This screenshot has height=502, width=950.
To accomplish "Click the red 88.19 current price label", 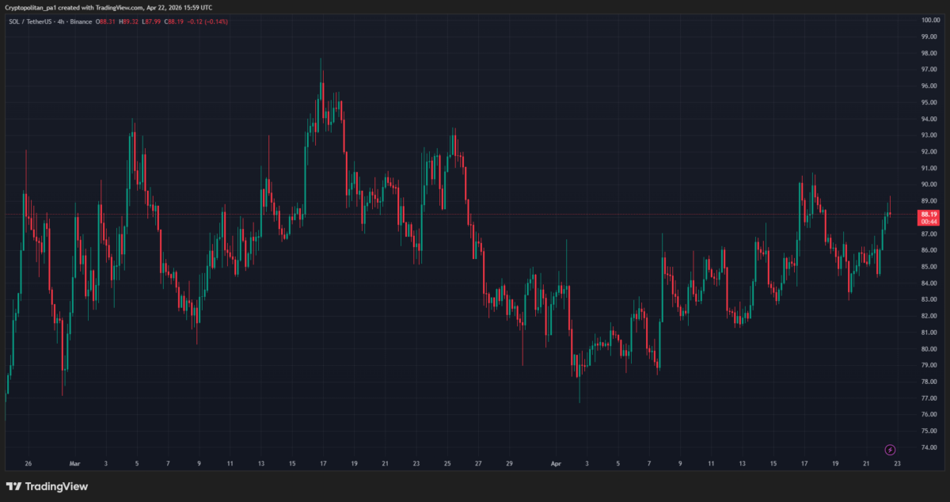I will tap(929, 214).
